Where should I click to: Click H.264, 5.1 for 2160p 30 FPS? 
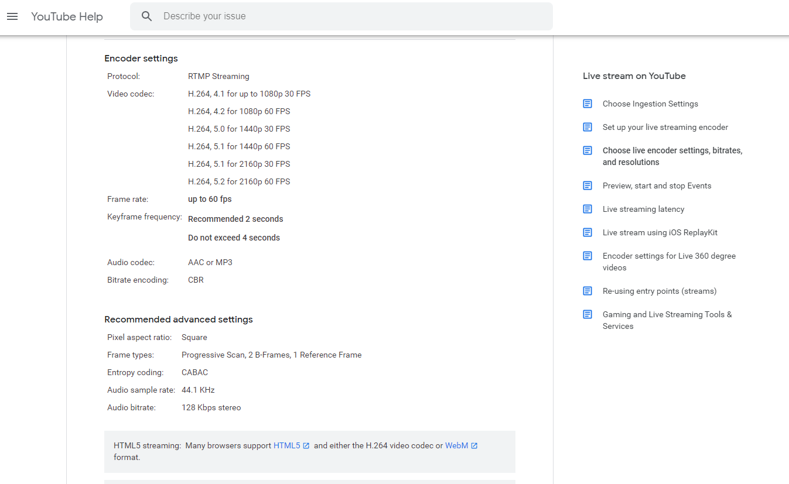point(239,164)
